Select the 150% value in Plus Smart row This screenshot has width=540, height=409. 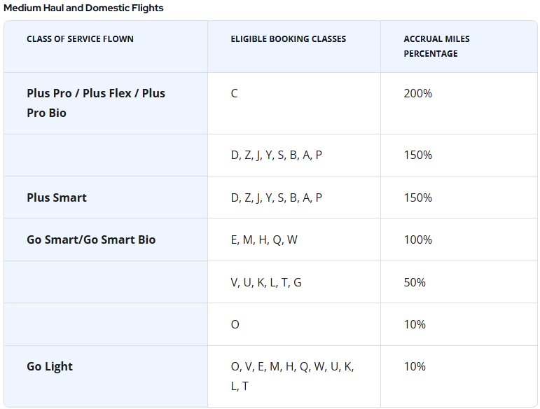[x=417, y=197]
